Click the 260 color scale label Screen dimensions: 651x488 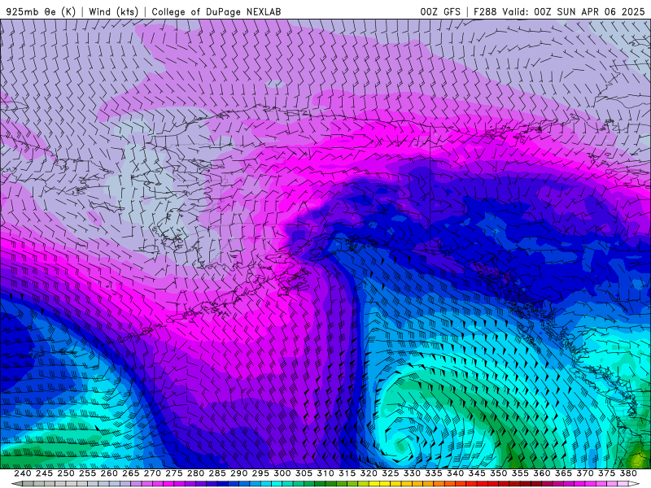pyautogui.click(x=109, y=473)
